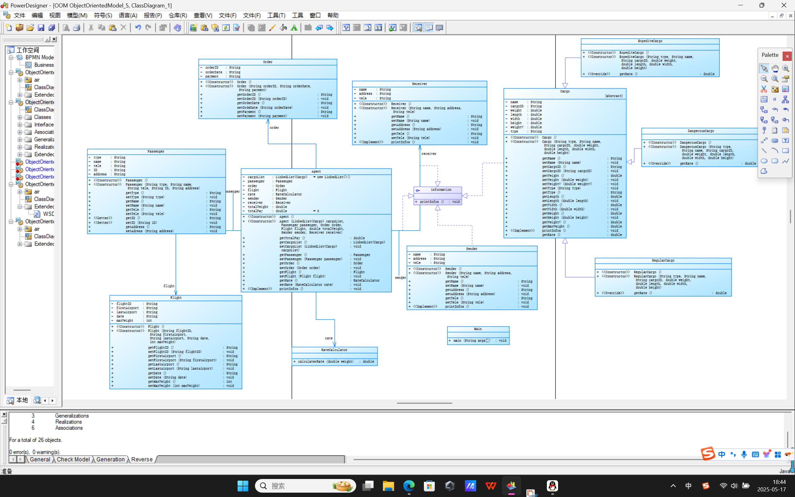Expand the Classes folder in tree
Image resolution: width=795 pixels, height=497 pixels.
point(20,117)
